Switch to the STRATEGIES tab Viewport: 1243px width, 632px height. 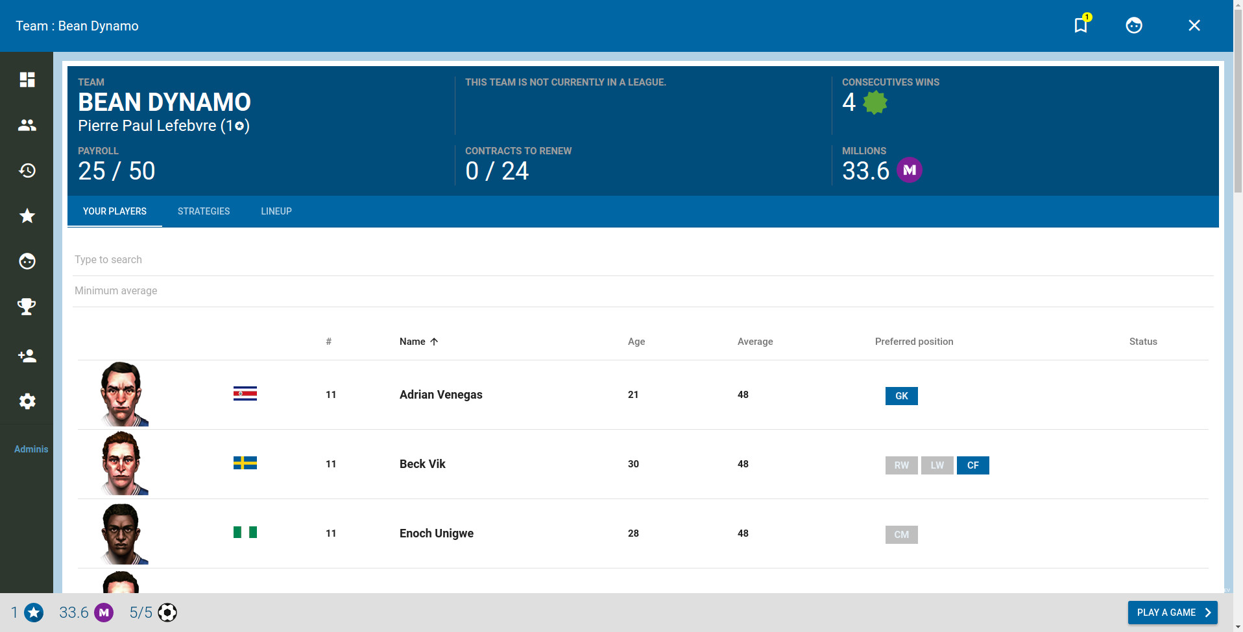pos(204,211)
